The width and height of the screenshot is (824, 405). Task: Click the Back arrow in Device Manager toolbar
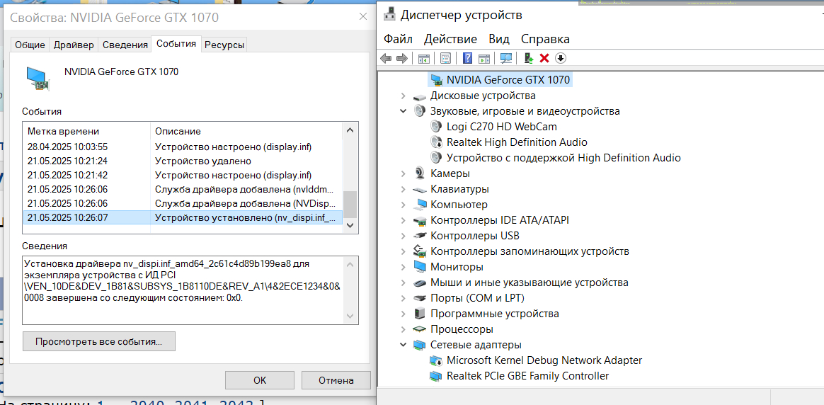386,58
